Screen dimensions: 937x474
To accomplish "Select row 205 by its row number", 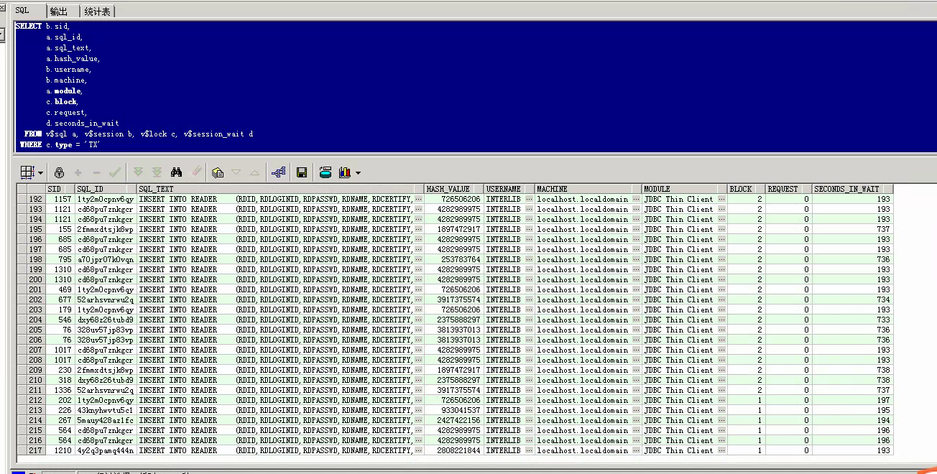I will pyautogui.click(x=35, y=330).
